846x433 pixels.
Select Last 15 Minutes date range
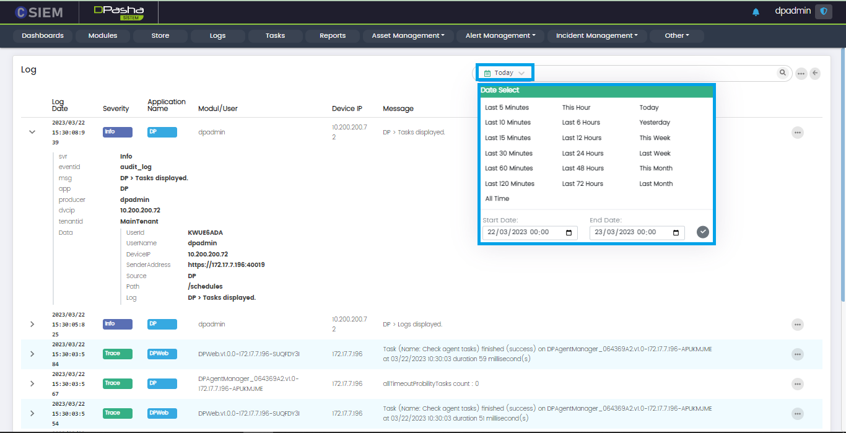[x=508, y=138]
